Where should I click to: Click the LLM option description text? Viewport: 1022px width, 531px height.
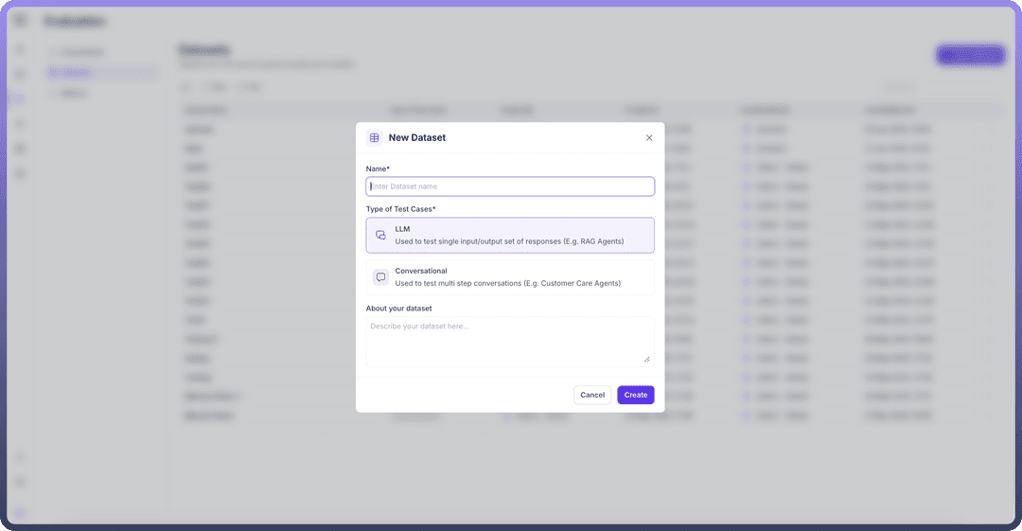509,241
